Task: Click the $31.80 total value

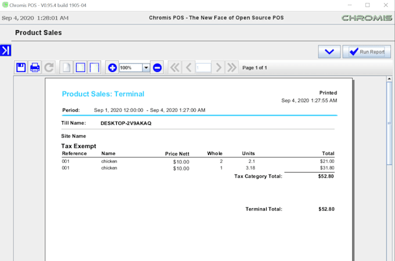Action: (x=327, y=168)
